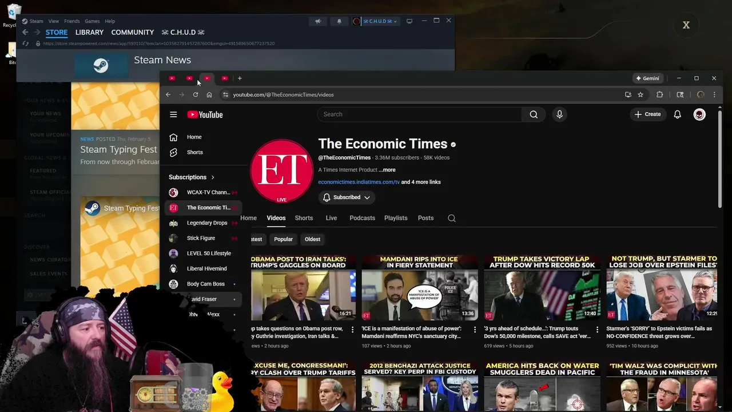The image size is (732, 412).
Task: Open options for the Trump Dow 50,000 video
Action: [x=597, y=330]
